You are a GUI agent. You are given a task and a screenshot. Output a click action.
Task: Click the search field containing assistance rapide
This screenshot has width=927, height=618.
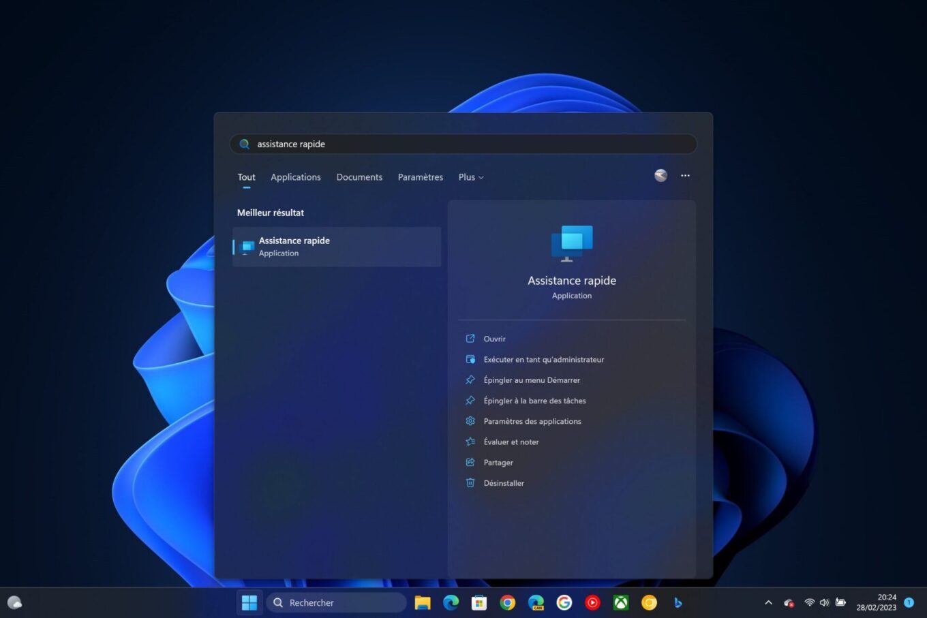pyautogui.click(x=463, y=144)
